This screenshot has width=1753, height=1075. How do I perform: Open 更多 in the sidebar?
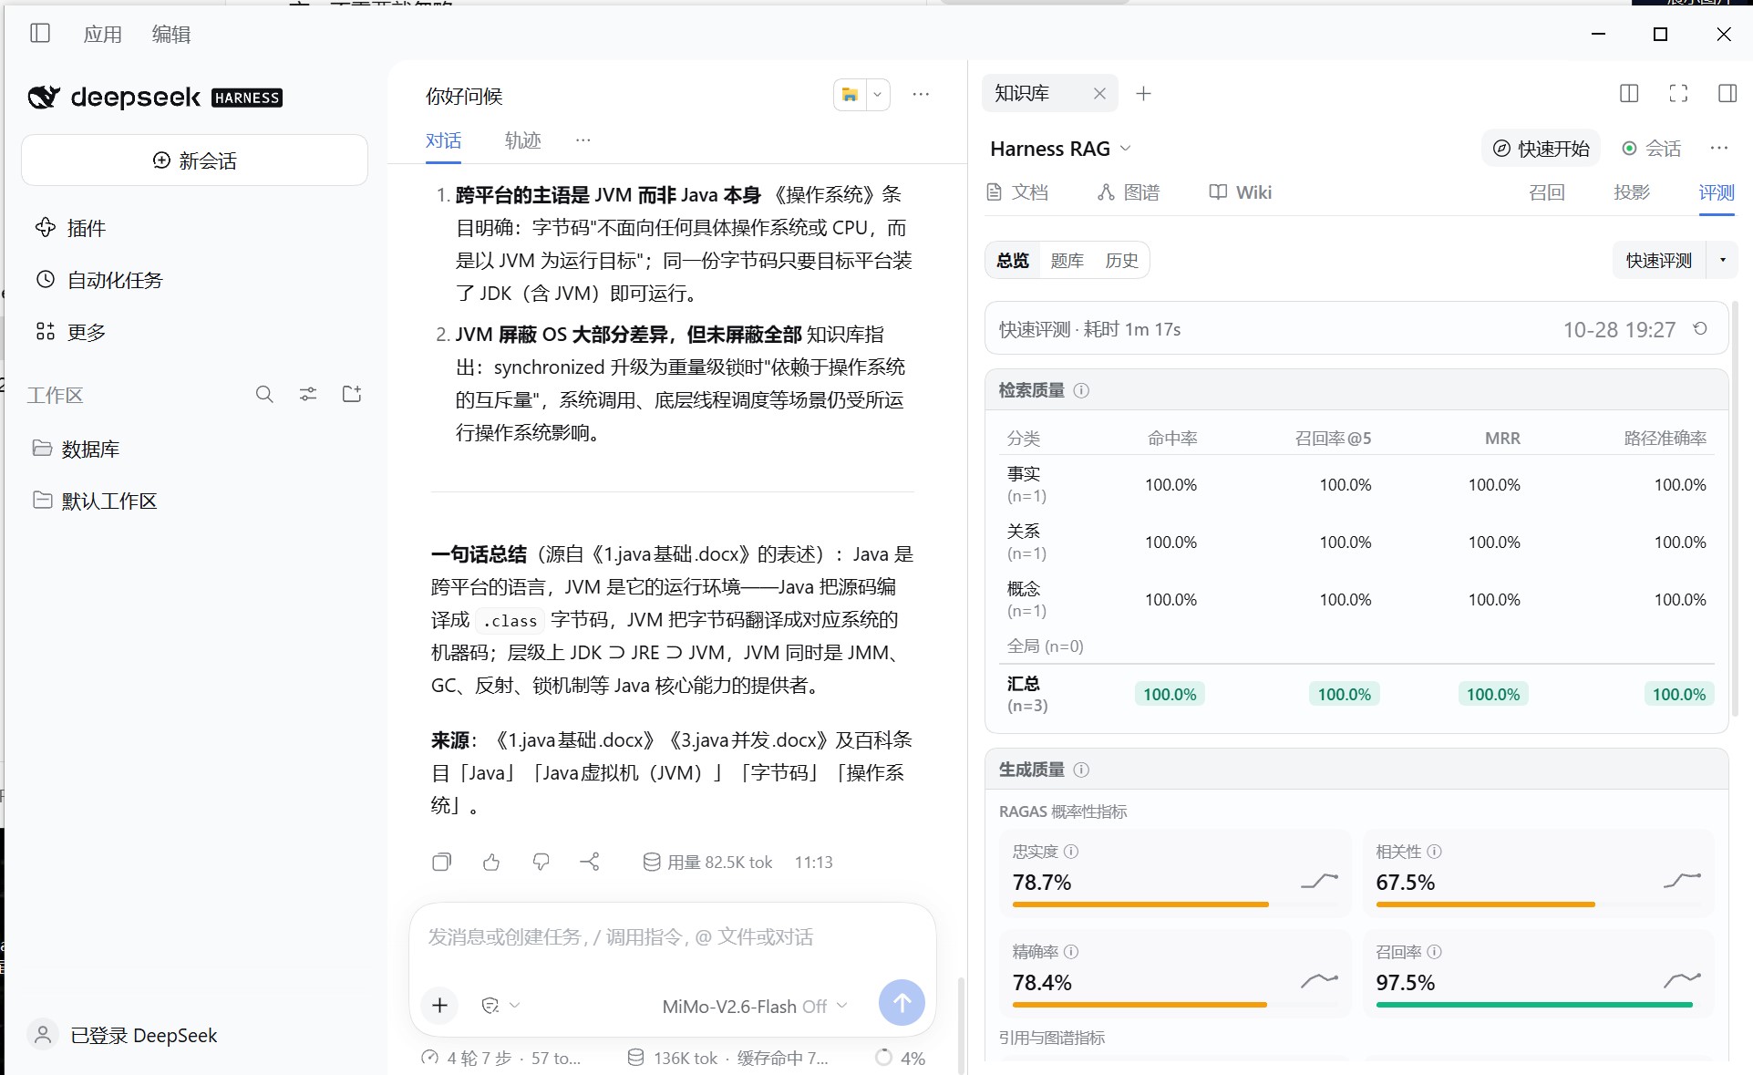[70, 332]
